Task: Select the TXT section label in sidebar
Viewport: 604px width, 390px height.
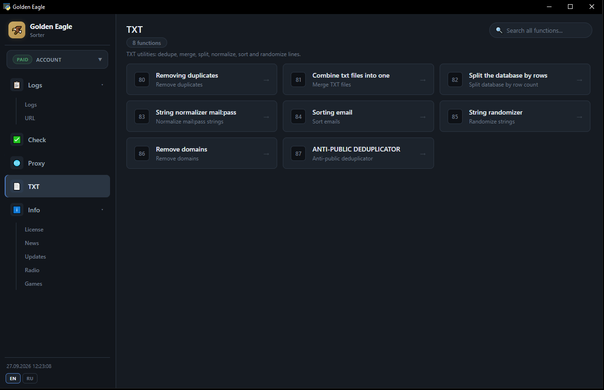Action: tap(34, 187)
